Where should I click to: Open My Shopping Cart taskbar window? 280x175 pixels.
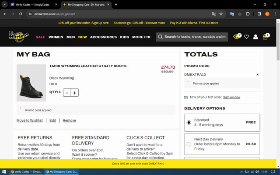pos(61,171)
